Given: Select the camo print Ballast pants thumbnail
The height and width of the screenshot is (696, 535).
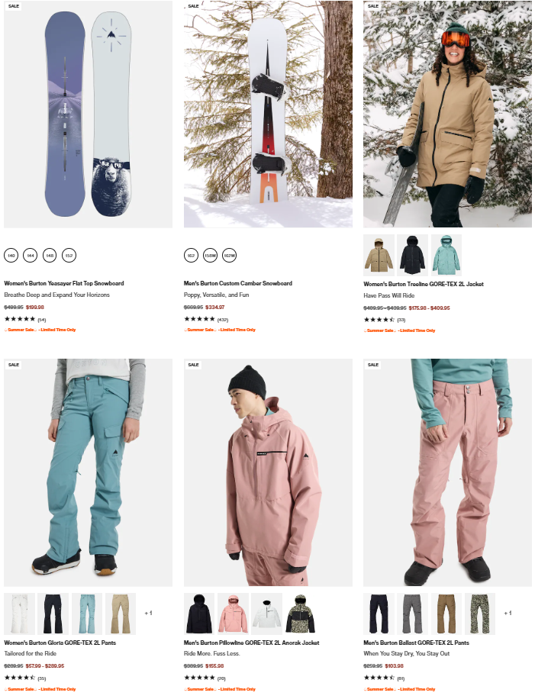Looking at the screenshot, I should tap(479, 614).
